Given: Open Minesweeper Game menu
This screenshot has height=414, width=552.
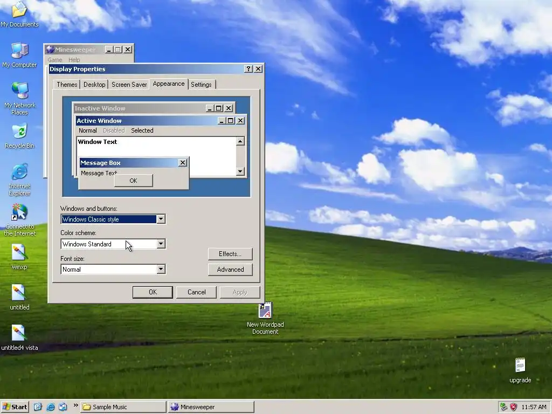Looking at the screenshot, I should (x=55, y=60).
